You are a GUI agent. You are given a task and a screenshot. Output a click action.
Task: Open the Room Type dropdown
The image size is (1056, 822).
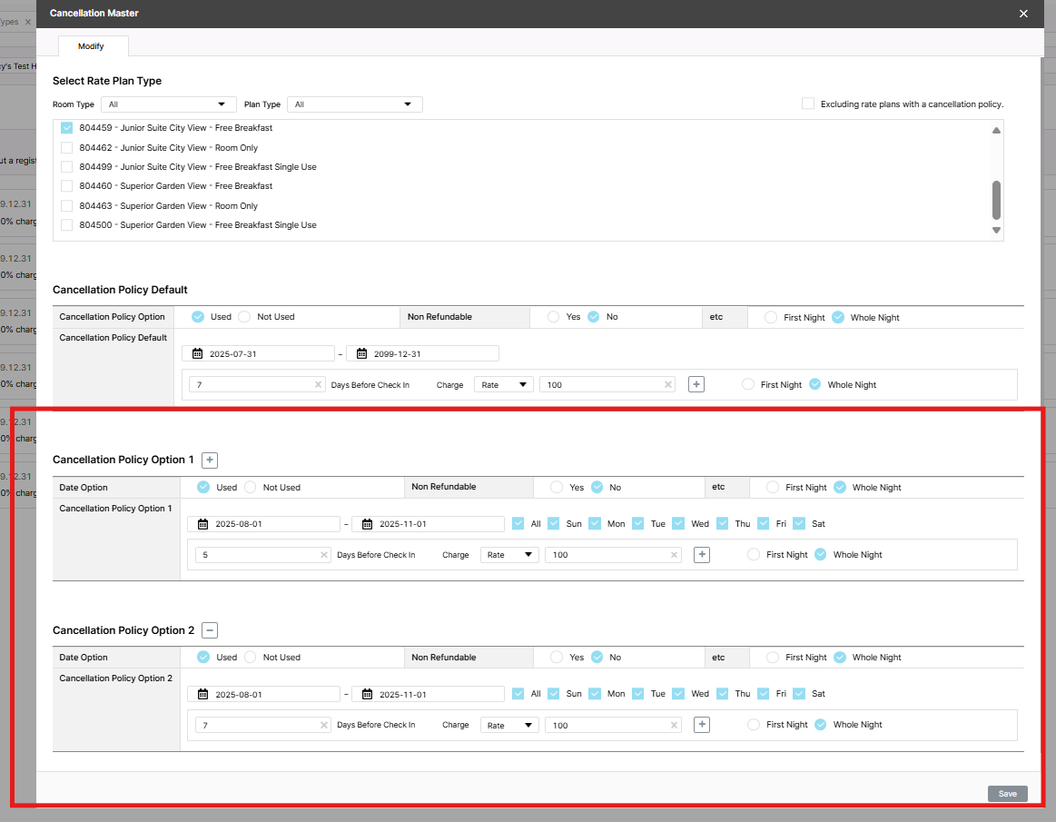[168, 104]
